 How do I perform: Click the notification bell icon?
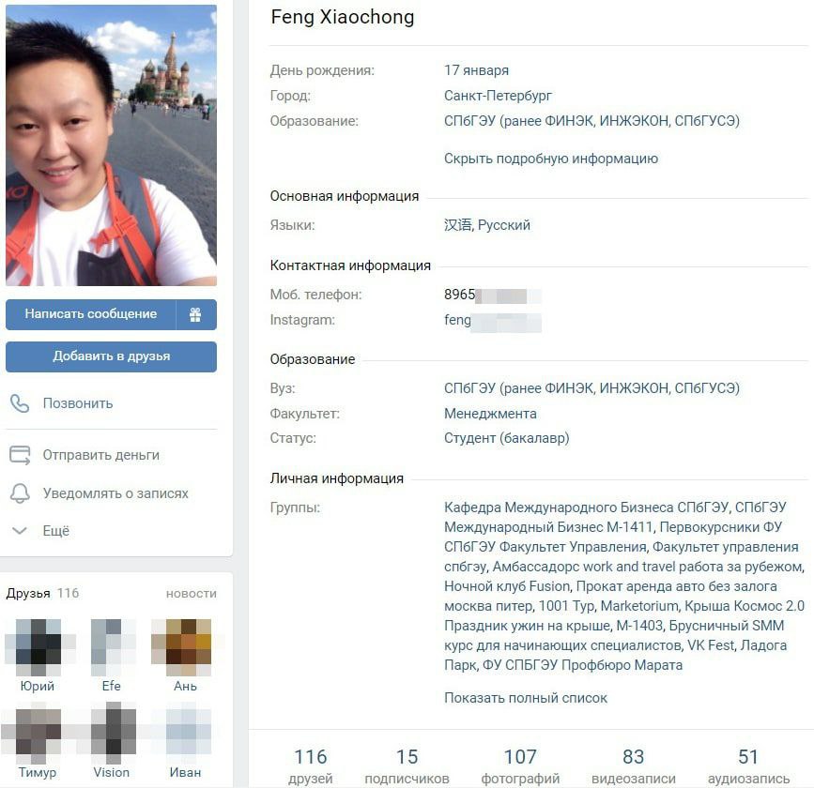coord(21,493)
